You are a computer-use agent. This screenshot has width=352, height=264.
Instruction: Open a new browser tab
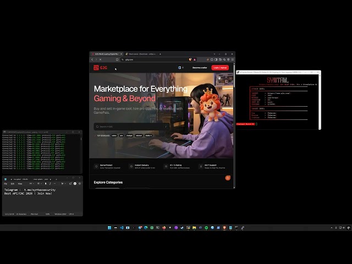[x=160, y=54]
